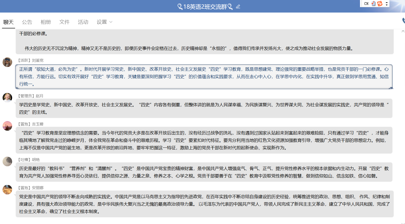Jump to top using scroll-up arrow

point(403,31)
